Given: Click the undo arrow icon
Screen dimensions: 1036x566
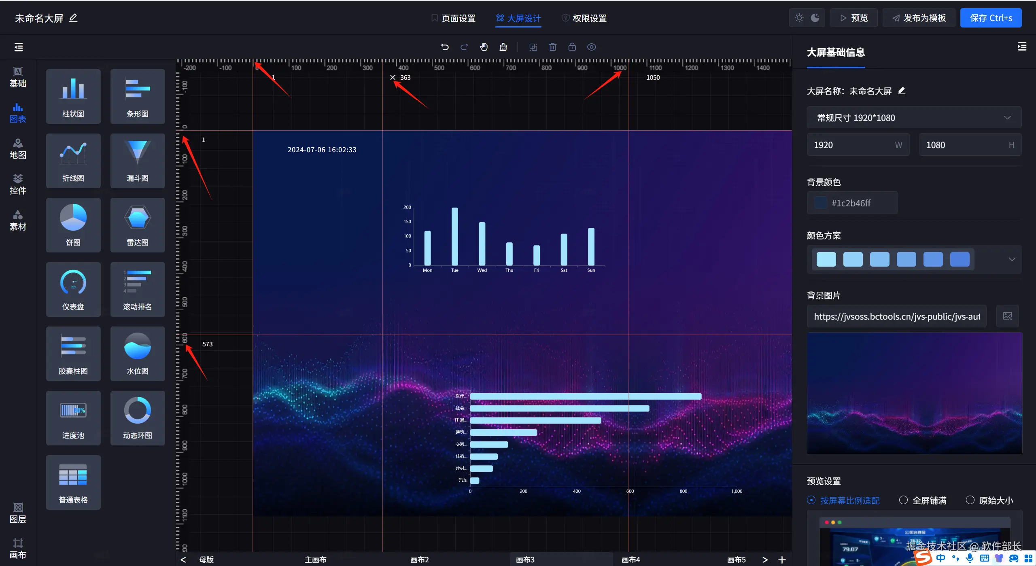Looking at the screenshot, I should 445,47.
